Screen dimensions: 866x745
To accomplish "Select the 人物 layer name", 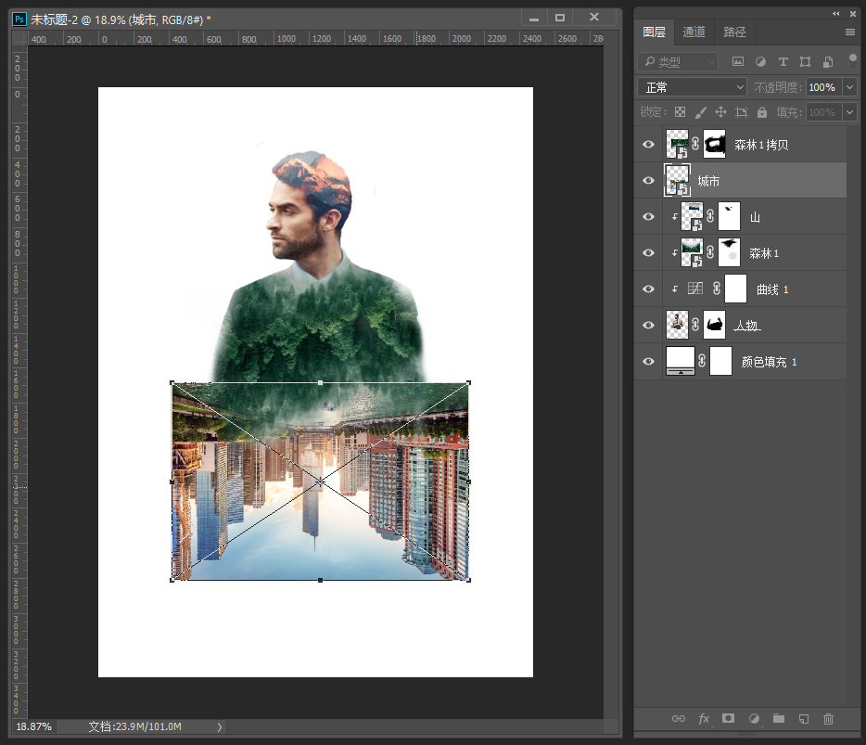I will click(746, 326).
